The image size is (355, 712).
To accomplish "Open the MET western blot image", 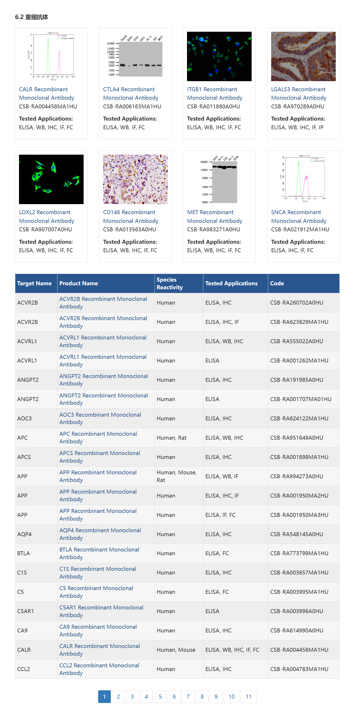I will [219, 179].
